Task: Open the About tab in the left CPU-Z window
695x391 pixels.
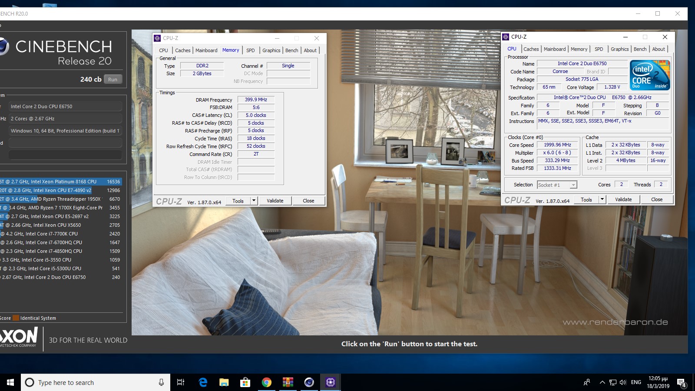Action: click(310, 50)
